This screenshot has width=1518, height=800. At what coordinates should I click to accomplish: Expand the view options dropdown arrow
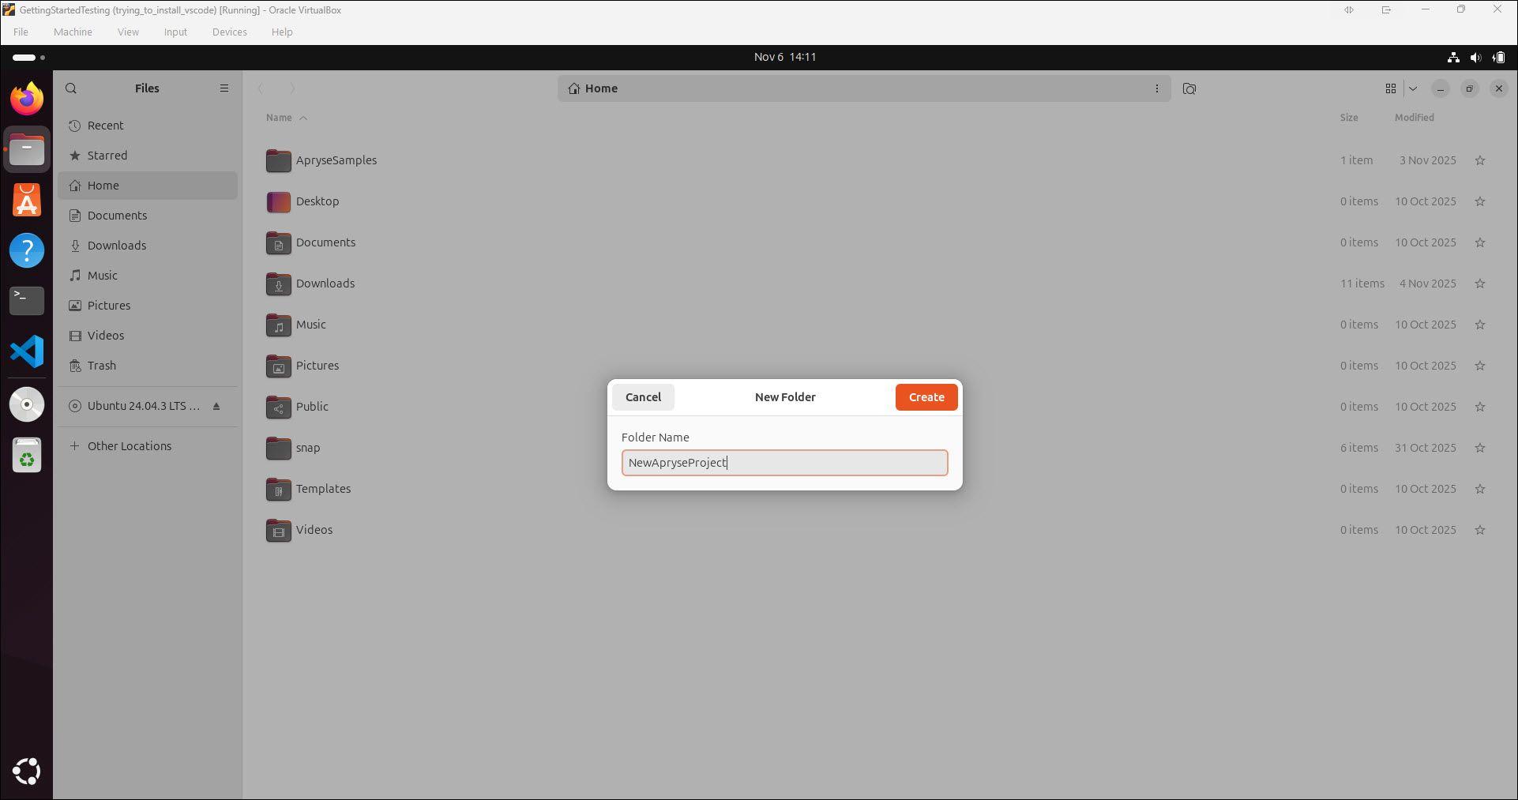point(1413,88)
